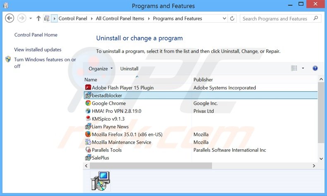Select Parallels Tools entry
Image resolution: width=327 pixels, height=196 pixels.
tap(107, 150)
